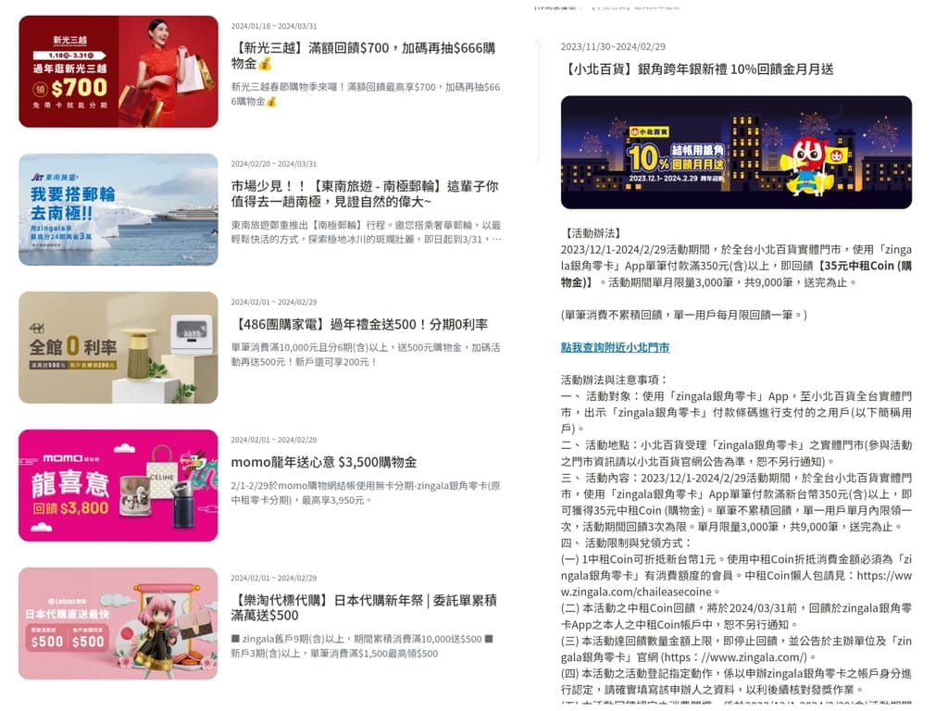Click the (二) 本活動之中租Coin回饋 rule line
The height and width of the screenshot is (711, 948).
[x=736, y=616]
